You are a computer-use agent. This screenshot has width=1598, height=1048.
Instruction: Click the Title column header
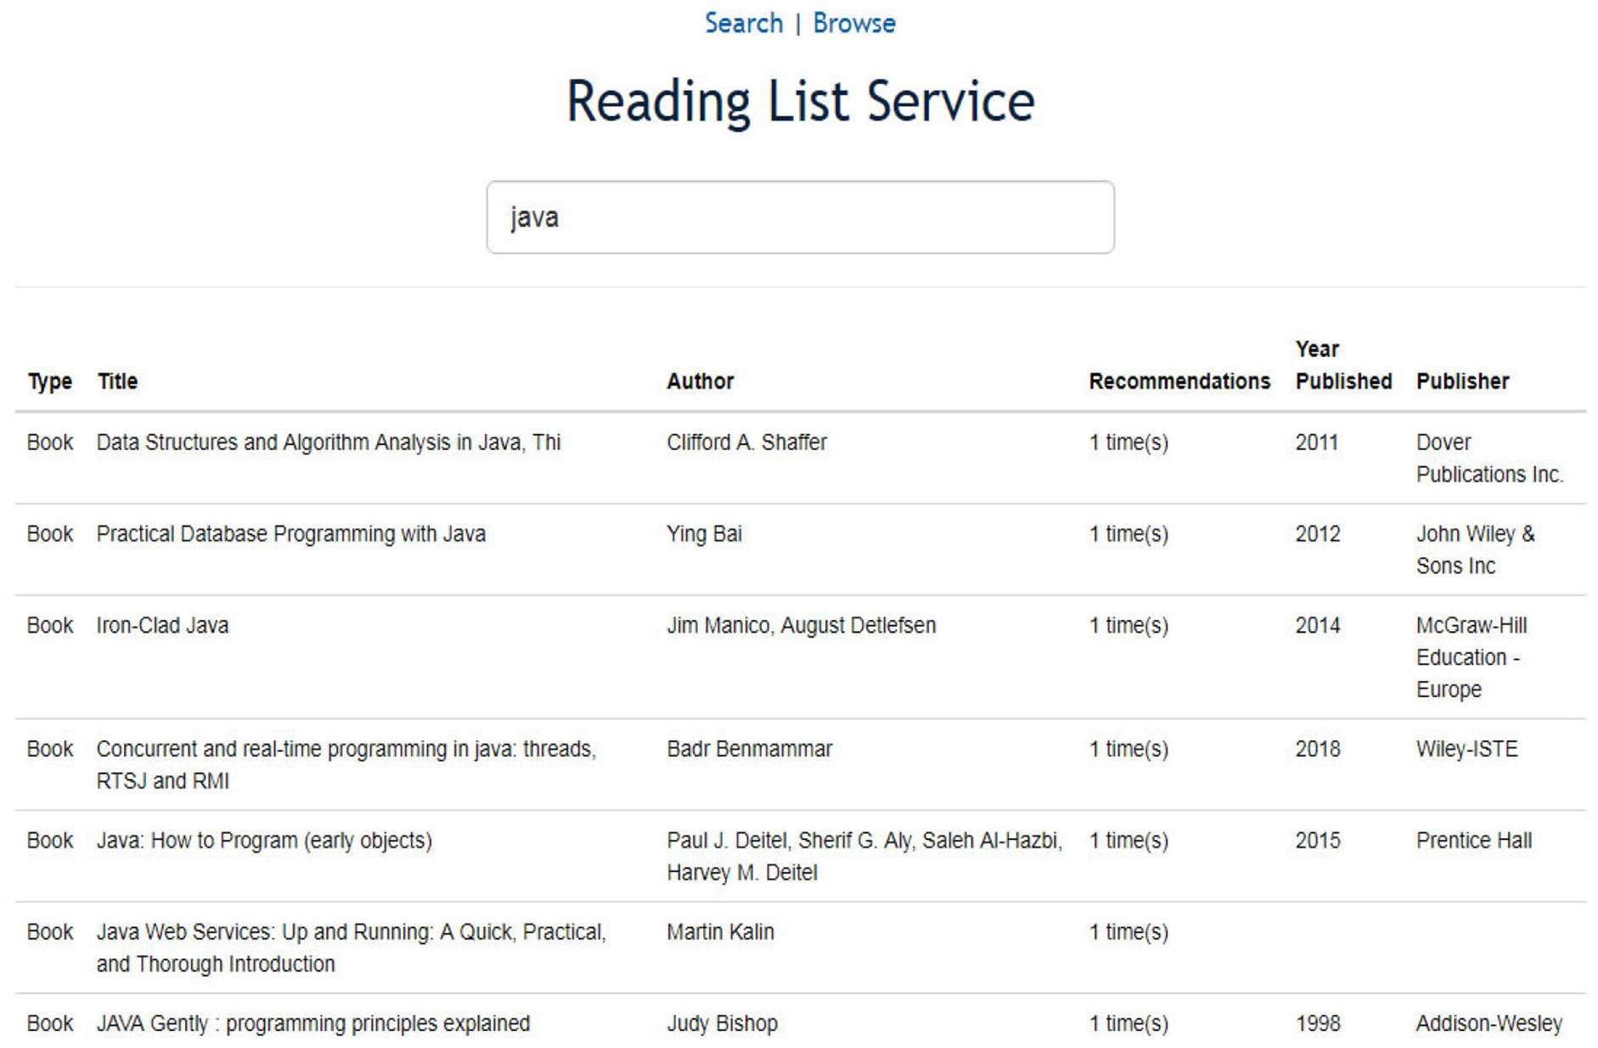coord(117,381)
